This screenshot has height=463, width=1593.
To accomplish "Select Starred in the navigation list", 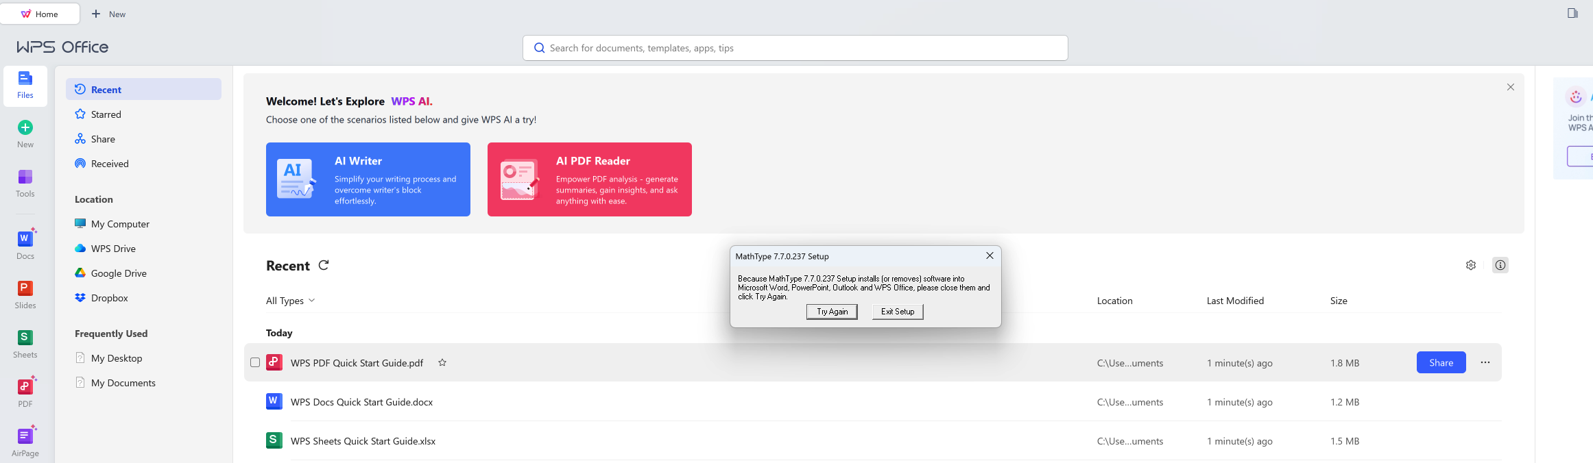I will [x=106, y=114].
